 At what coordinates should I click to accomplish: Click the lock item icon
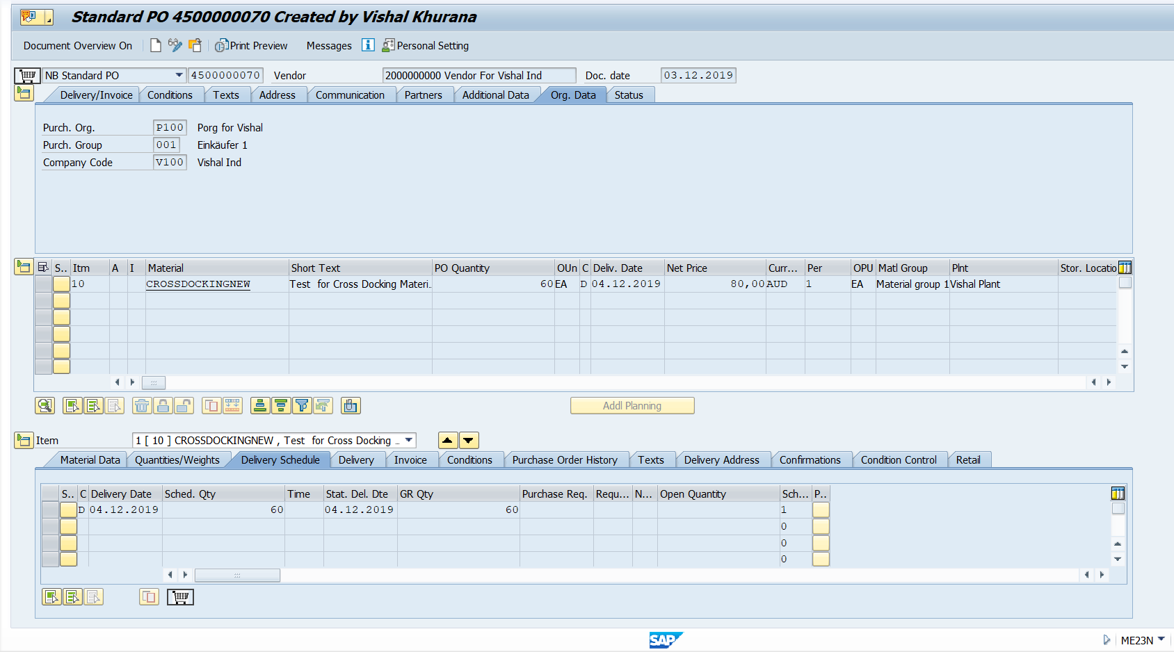pos(163,405)
